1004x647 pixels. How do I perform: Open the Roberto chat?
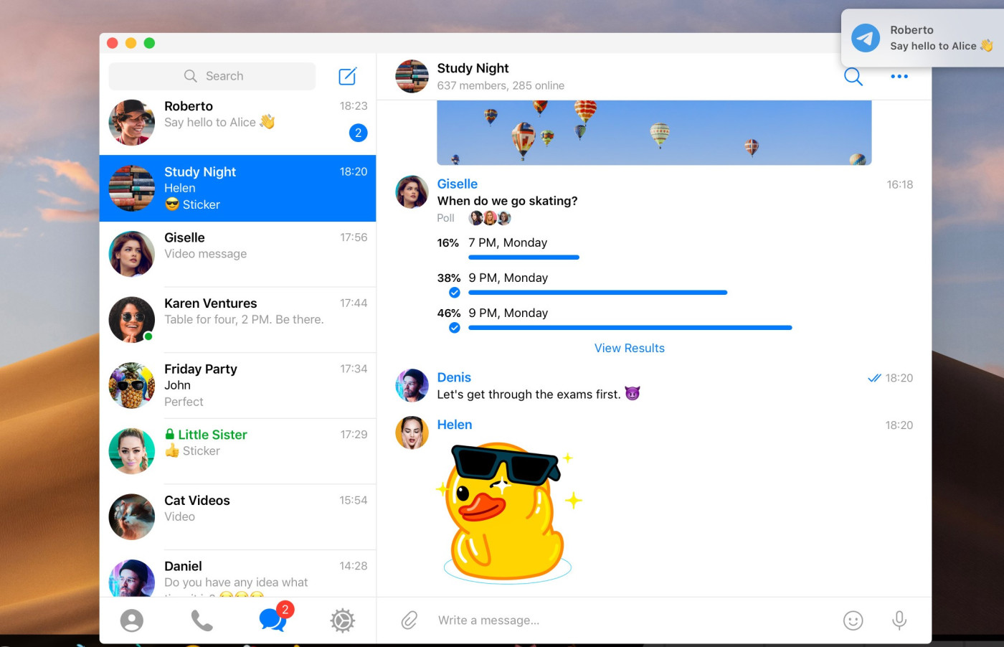click(x=237, y=123)
